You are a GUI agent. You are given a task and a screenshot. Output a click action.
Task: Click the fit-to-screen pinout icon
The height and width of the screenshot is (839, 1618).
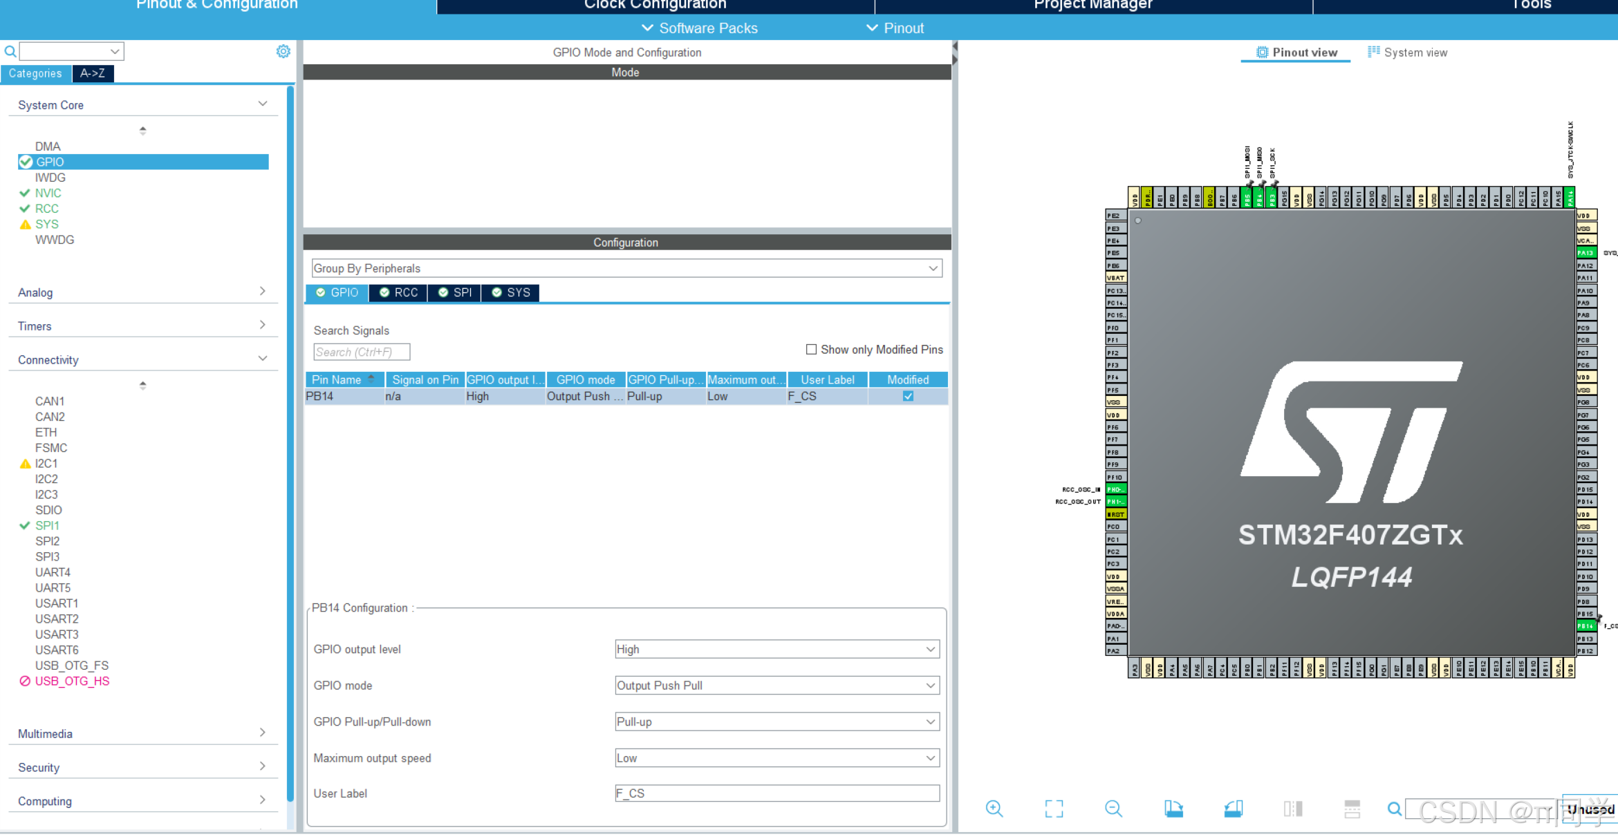pyautogui.click(x=1054, y=809)
